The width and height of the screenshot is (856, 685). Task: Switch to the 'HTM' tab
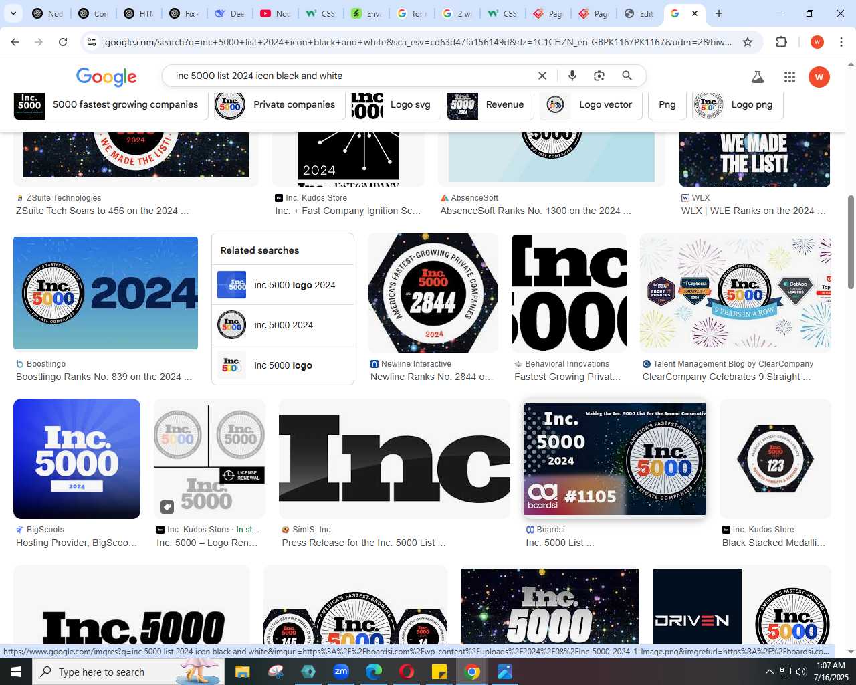point(138,13)
